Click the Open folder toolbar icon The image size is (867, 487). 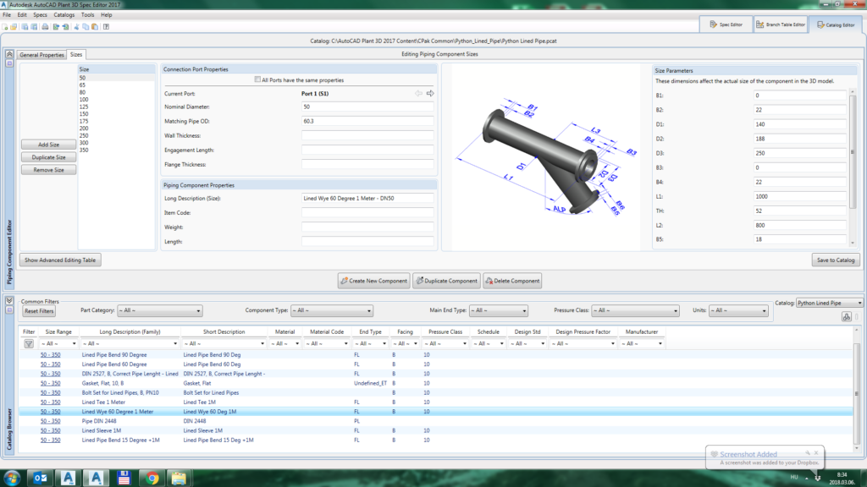[x=14, y=26]
